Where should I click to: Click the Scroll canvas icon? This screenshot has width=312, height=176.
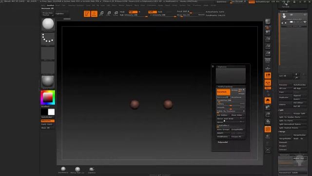tap(268, 32)
